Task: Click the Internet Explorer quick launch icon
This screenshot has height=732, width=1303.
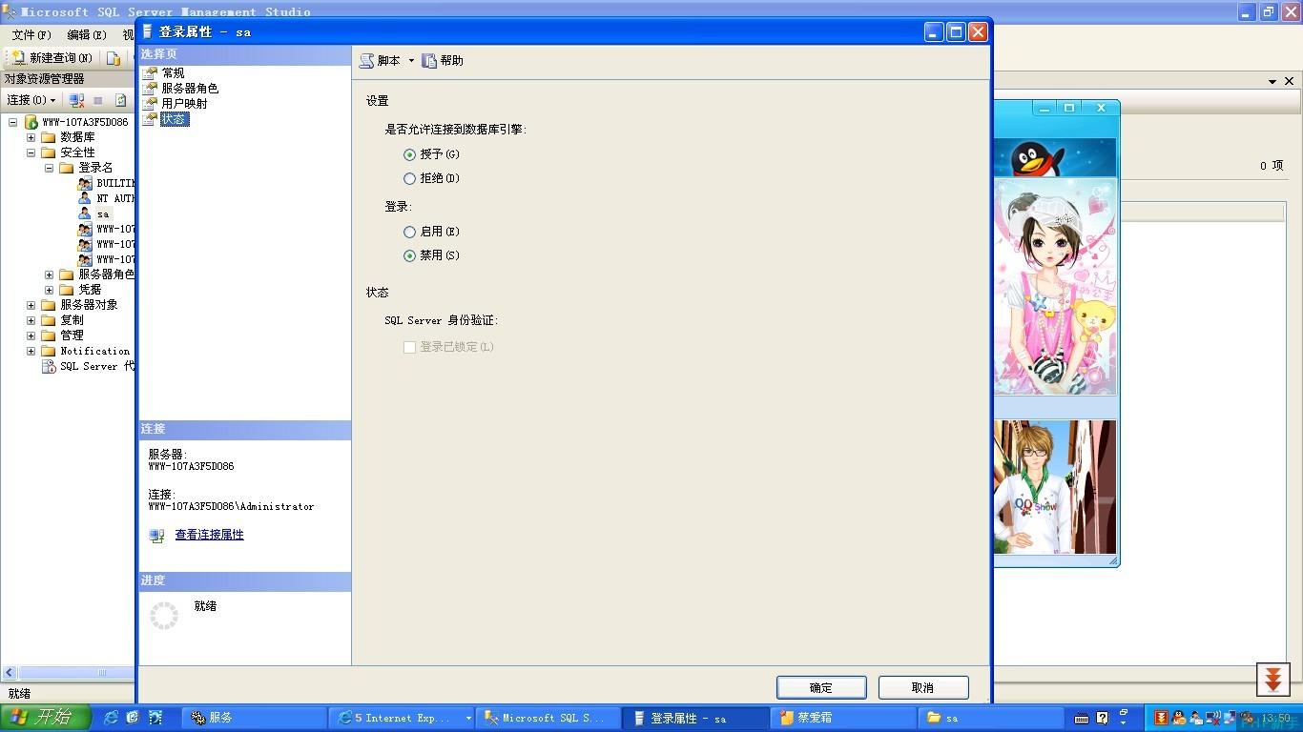Action: coord(112,718)
